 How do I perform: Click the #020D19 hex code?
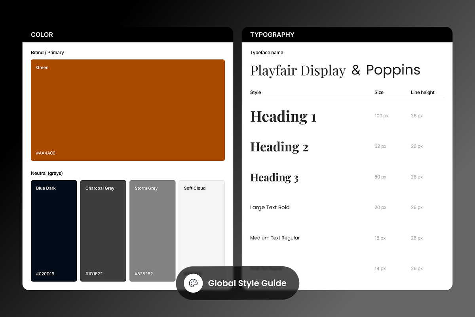coord(45,274)
